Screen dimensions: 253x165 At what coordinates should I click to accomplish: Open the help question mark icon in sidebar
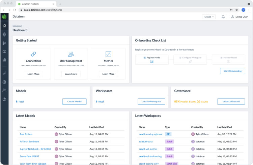pos(4,99)
